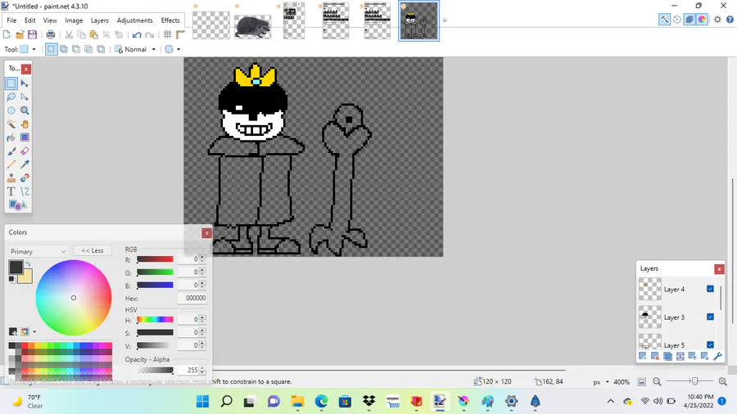
Task: Close the Tools panel
Action: (26, 69)
